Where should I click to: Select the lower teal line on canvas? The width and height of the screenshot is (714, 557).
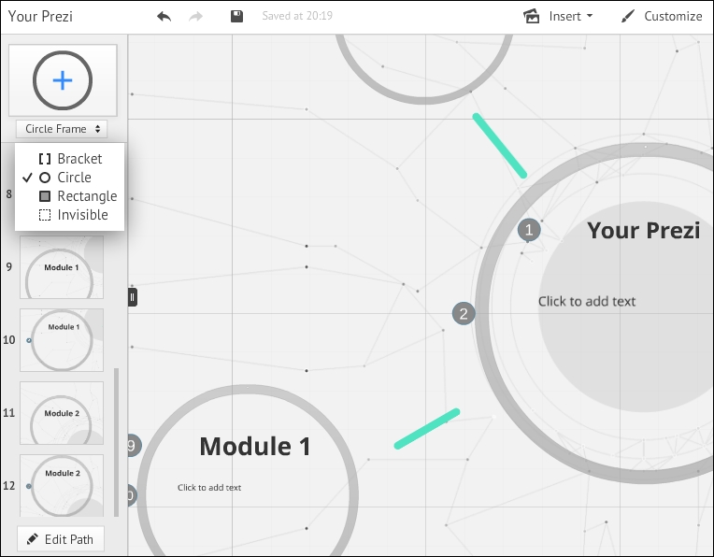coord(427,429)
